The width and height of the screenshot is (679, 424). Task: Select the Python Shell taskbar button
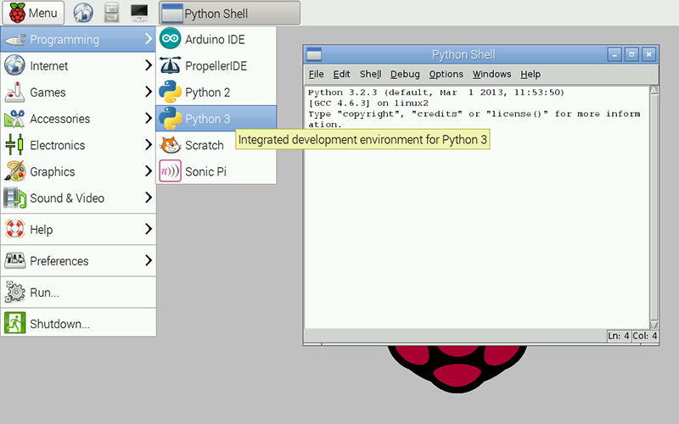tap(229, 13)
